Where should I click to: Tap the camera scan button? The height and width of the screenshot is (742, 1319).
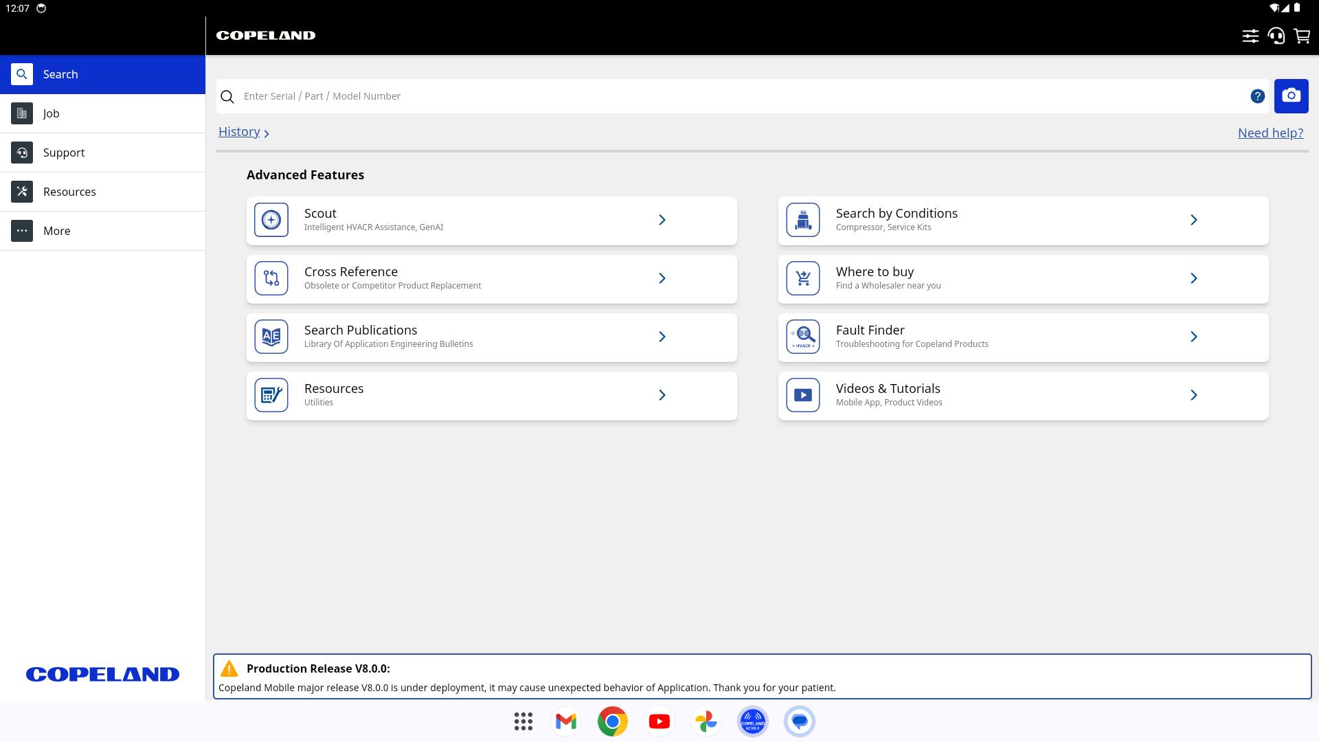click(1291, 96)
